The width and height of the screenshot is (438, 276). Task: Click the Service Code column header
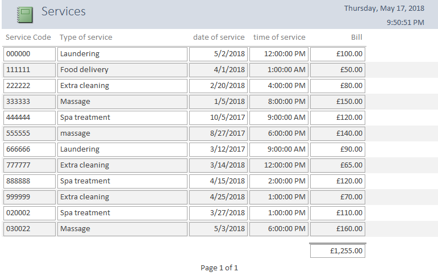tap(28, 37)
